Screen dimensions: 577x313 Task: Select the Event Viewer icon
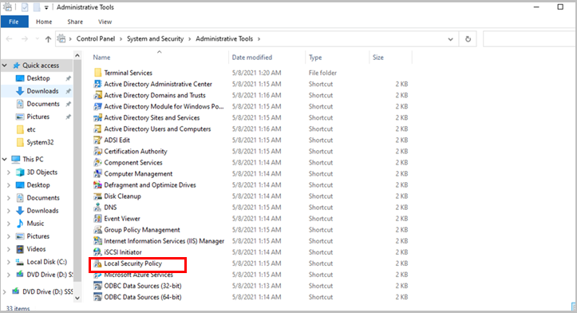click(x=97, y=219)
